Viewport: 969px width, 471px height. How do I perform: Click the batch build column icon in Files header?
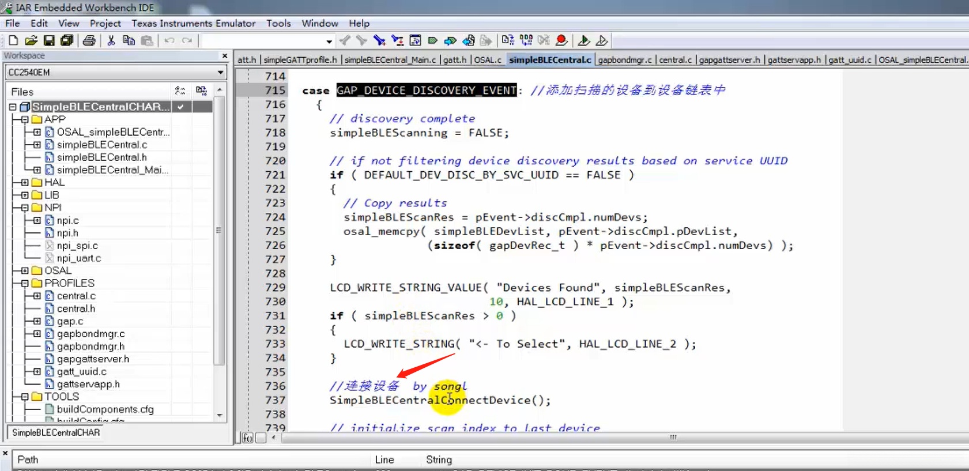(x=201, y=91)
